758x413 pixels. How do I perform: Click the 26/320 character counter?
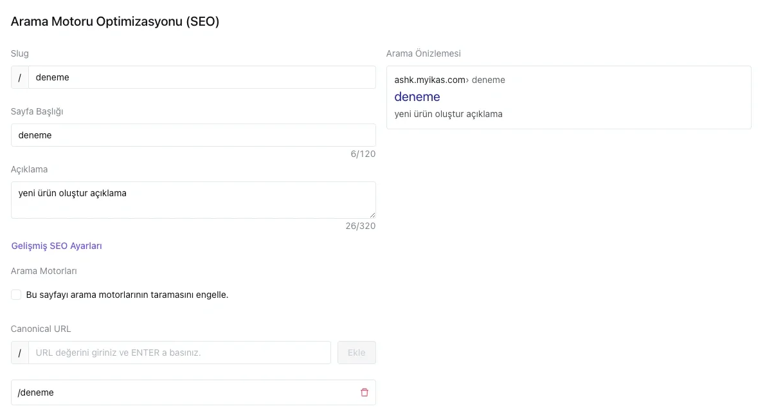pos(361,226)
